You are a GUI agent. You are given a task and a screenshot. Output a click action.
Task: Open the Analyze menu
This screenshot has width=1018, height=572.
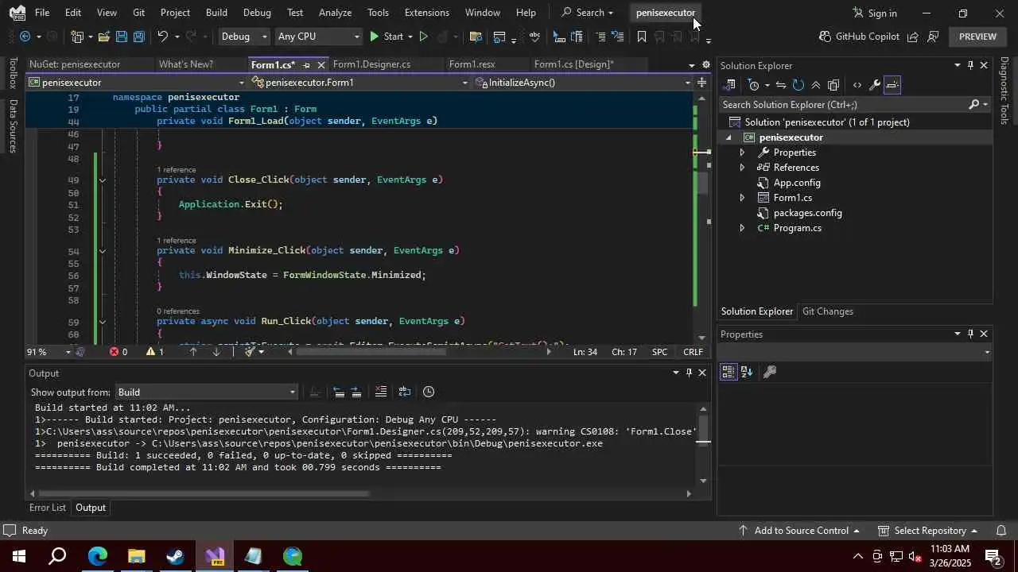tap(335, 13)
